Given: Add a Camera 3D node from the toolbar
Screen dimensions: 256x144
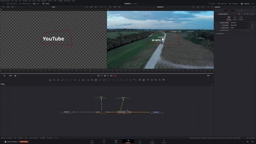Looking at the screenshot, I should pos(156,80).
